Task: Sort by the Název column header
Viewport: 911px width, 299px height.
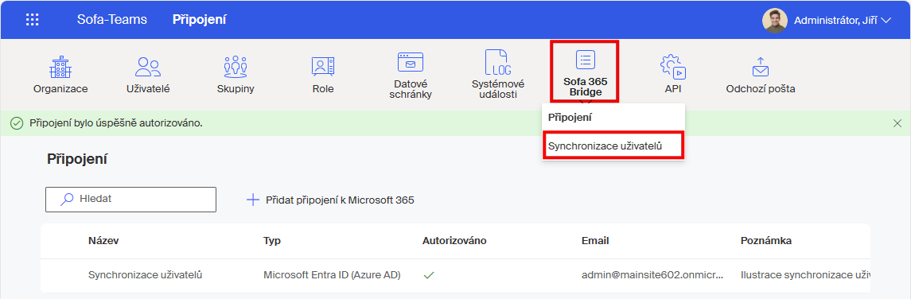Action: point(104,240)
